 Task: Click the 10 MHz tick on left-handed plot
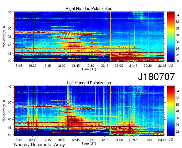point(9,135)
